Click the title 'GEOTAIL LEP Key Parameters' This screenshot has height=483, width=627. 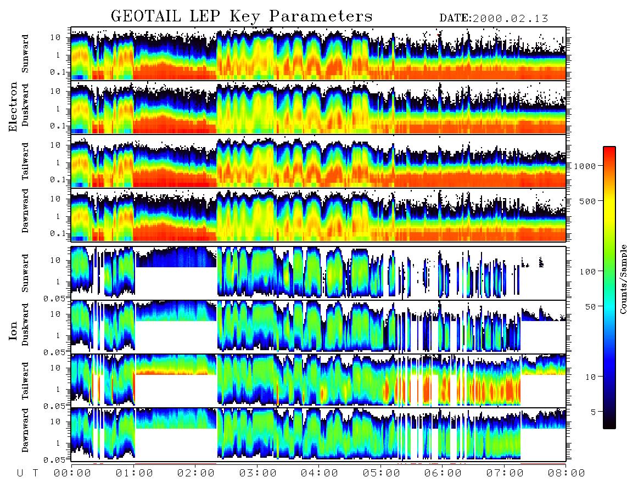(242, 16)
